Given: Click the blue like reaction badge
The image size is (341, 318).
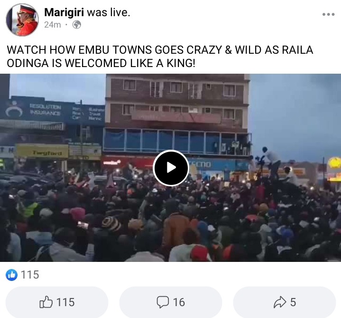Looking at the screenshot, I should (11, 275).
